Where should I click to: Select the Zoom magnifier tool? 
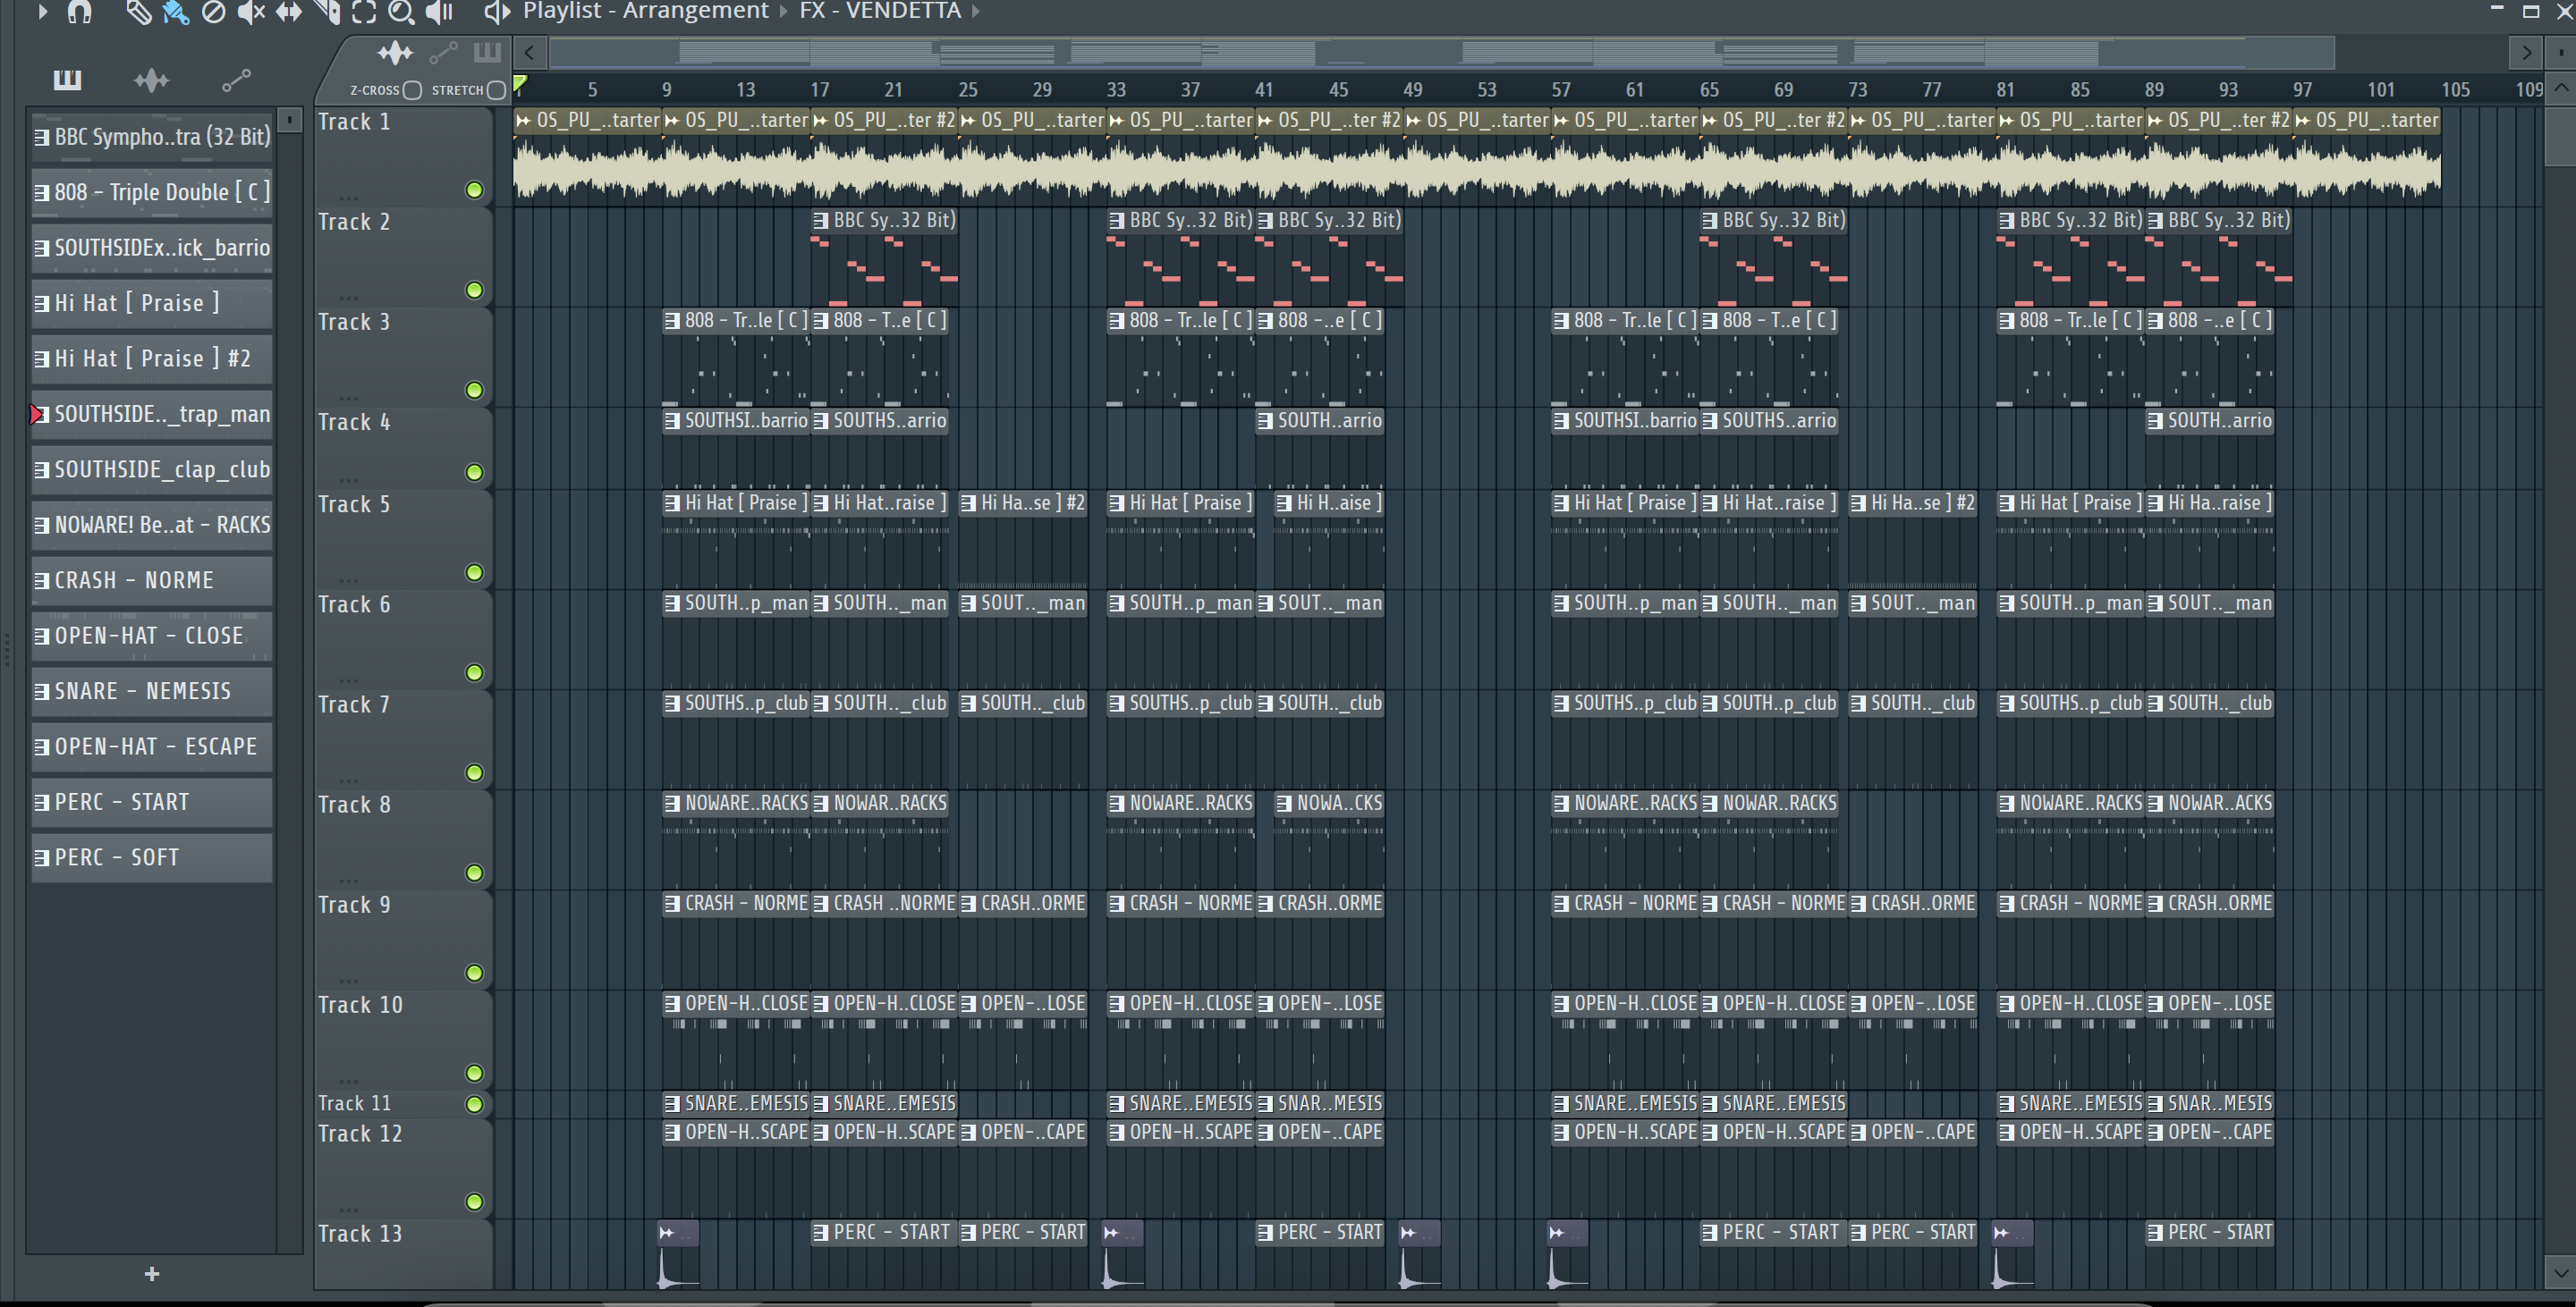click(401, 12)
